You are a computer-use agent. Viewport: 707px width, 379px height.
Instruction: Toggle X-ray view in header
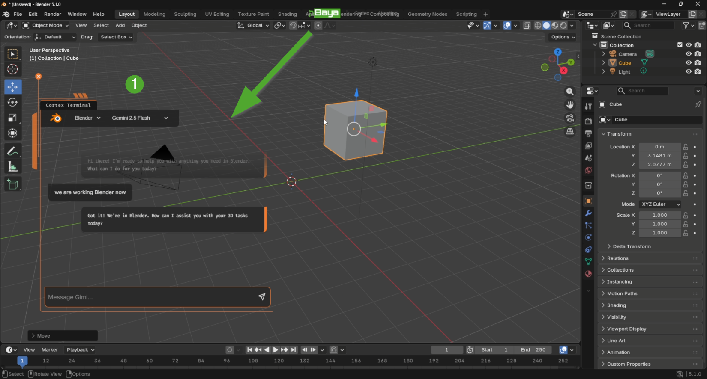[527, 26]
